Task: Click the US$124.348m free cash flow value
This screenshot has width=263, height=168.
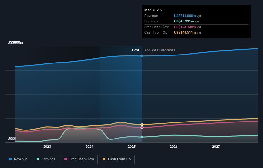Action: [x=185, y=27]
